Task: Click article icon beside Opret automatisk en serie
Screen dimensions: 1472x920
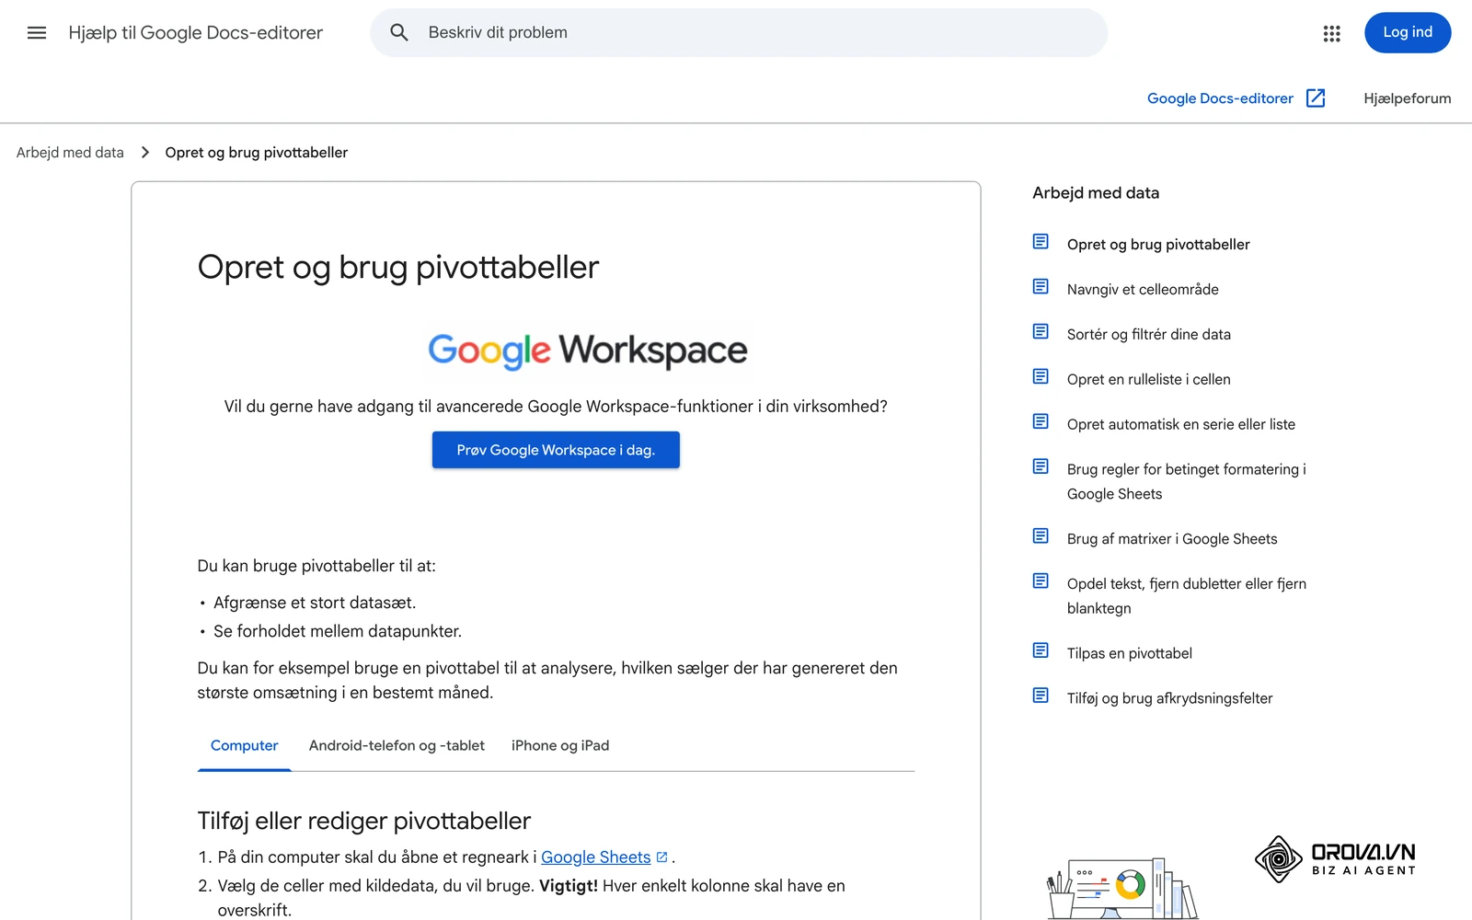Action: (1041, 422)
